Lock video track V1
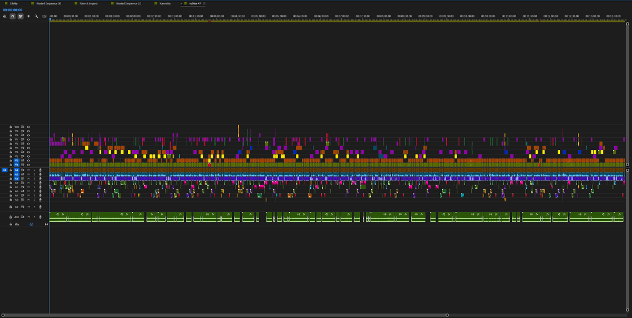632x318 pixels. [11, 165]
